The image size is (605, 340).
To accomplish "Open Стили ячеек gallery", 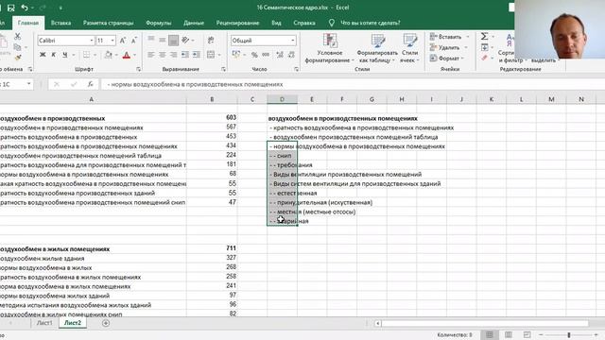I will (x=409, y=48).
